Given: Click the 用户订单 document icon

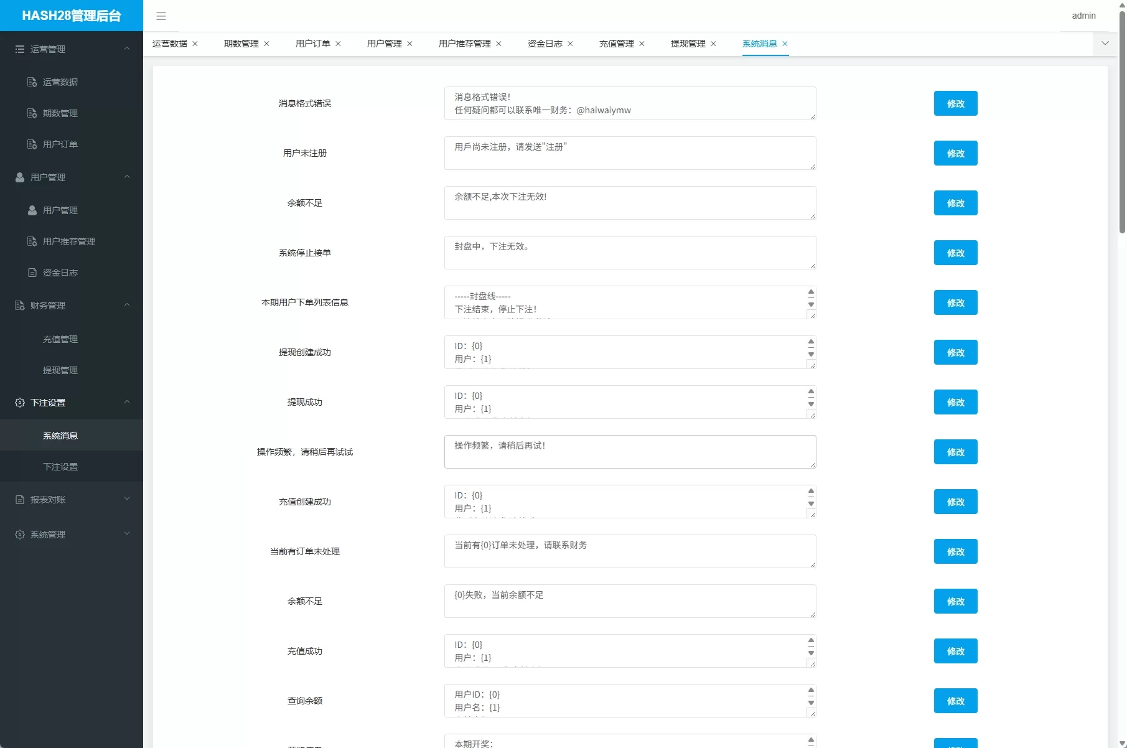Looking at the screenshot, I should (32, 144).
